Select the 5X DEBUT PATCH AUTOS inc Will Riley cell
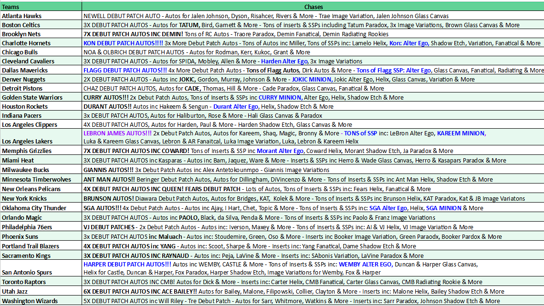Viewport: 544px width, 306px height. [313, 300]
